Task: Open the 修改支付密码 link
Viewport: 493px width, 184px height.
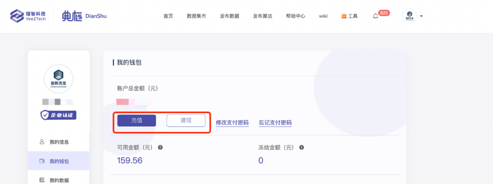Action: pos(232,122)
